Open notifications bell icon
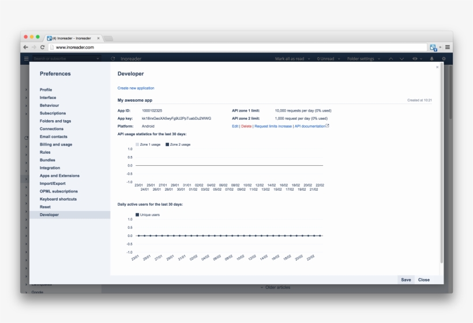Image resolution: width=473 pixels, height=323 pixels. point(431,58)
